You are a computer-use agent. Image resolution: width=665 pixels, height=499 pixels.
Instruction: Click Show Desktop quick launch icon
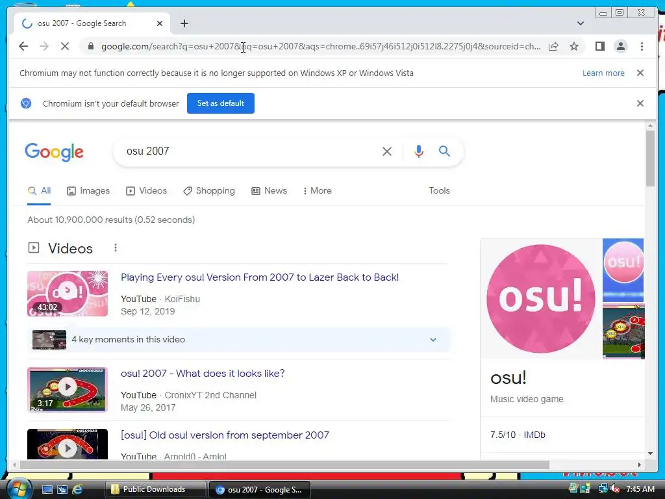pyautogui.click(x=47, y=489)
